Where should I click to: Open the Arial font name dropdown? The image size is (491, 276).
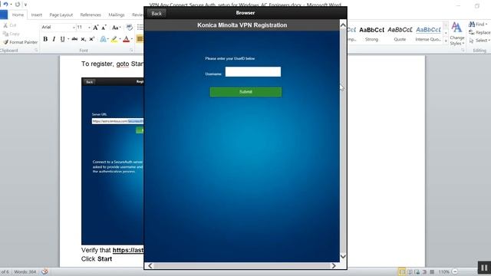tap(74, 28)
